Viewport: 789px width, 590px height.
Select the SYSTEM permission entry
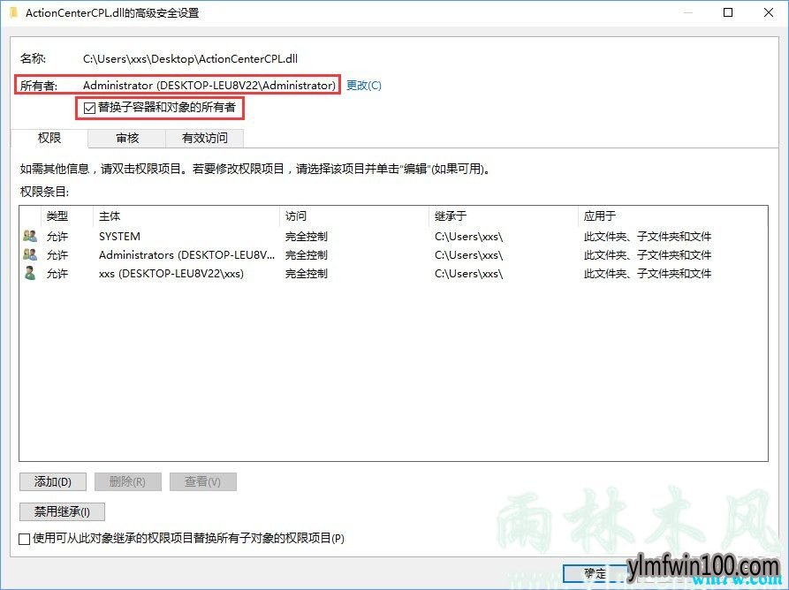coord(393,236)
